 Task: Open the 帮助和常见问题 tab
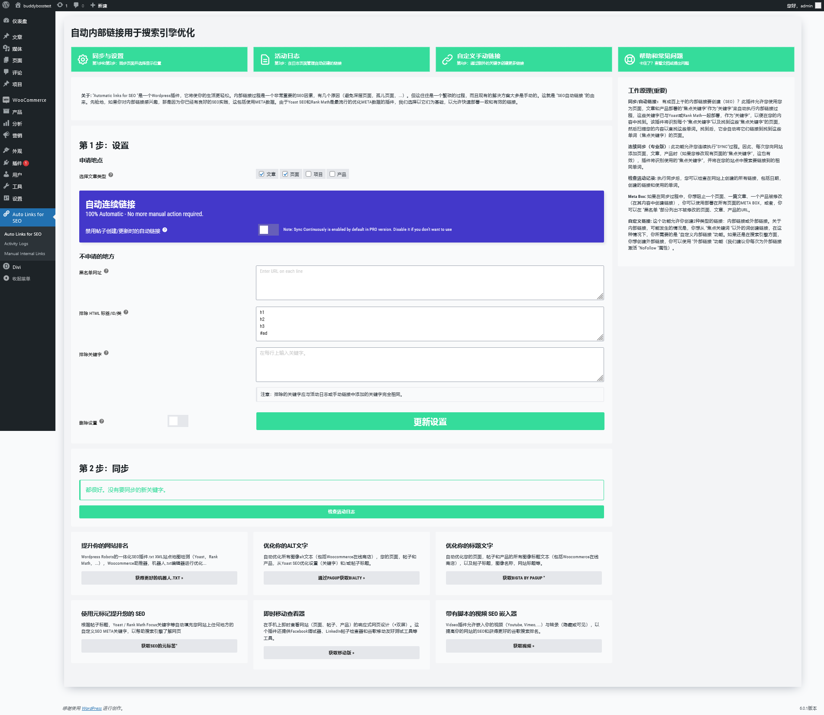pyautogui.click(x=706, y=59)
